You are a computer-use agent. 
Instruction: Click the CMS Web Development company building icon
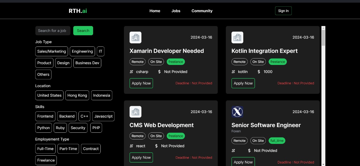point(135,112)
